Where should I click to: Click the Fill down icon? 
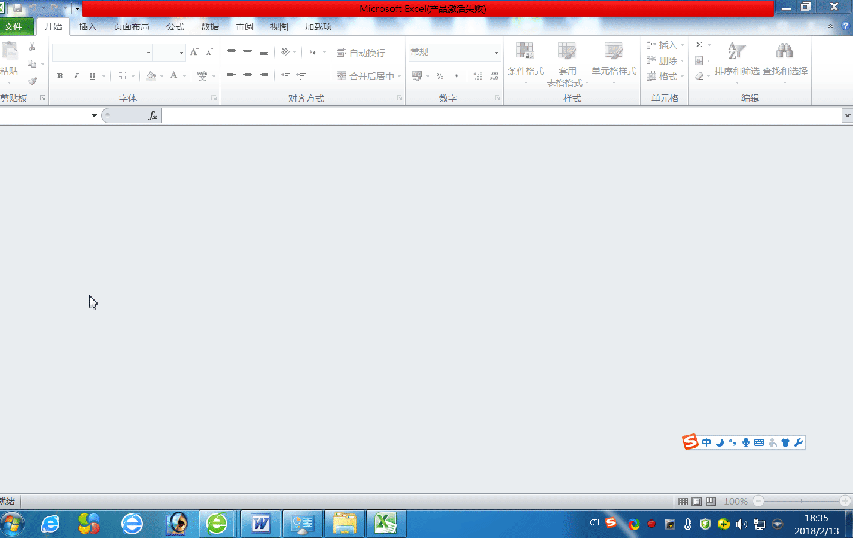699,60
